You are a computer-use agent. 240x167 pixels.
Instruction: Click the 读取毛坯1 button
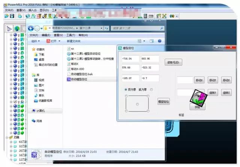pos(173,62)
